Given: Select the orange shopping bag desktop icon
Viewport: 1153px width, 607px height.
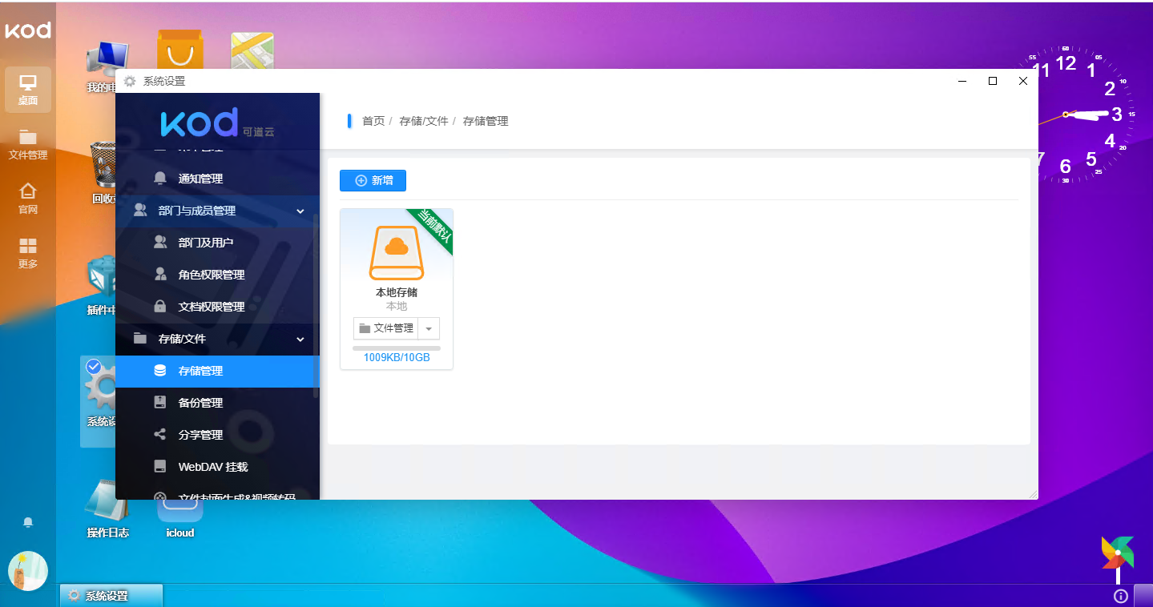Looking at the screenshot, I should click(x=179, y=50).
